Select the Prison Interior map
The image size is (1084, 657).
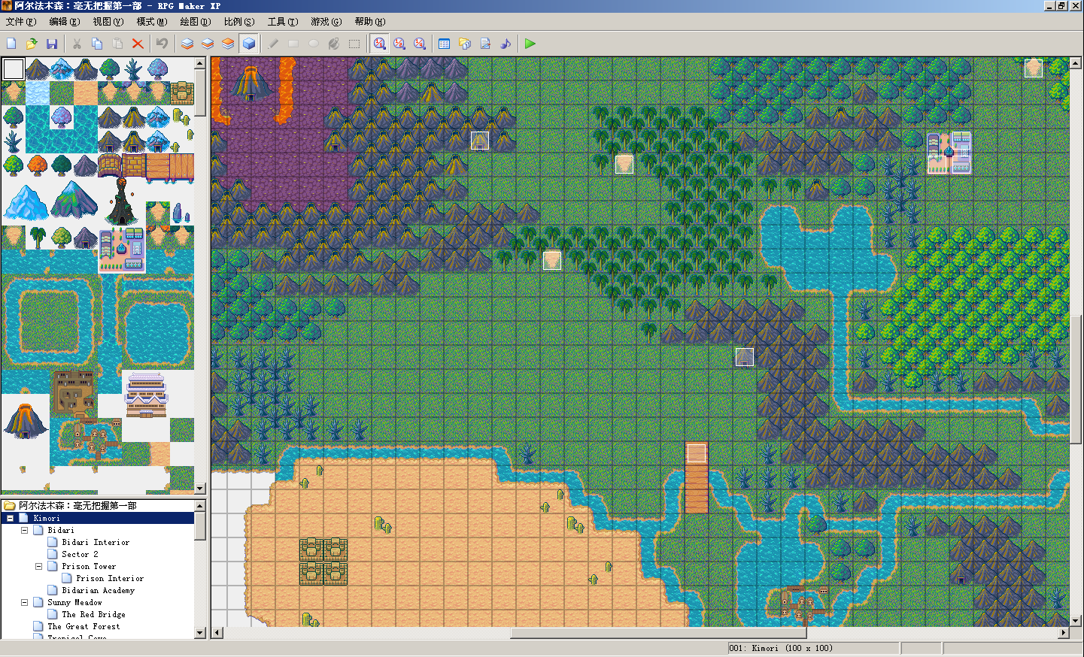(110, 578)
